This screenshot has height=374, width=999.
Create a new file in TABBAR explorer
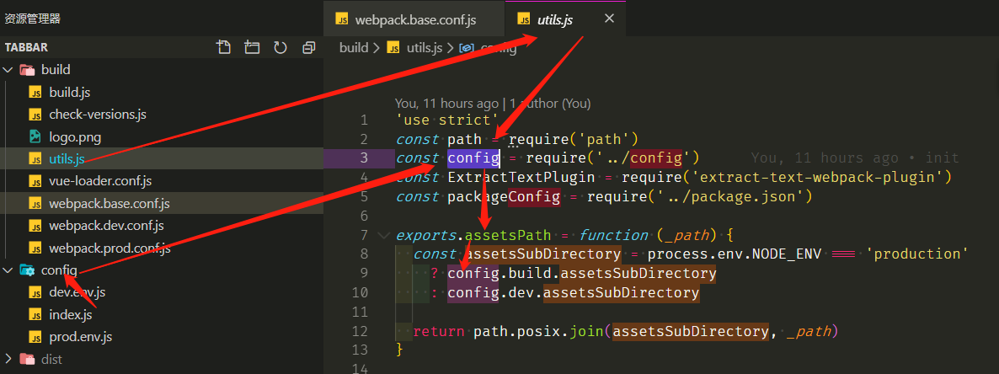(x=223, y=47)
